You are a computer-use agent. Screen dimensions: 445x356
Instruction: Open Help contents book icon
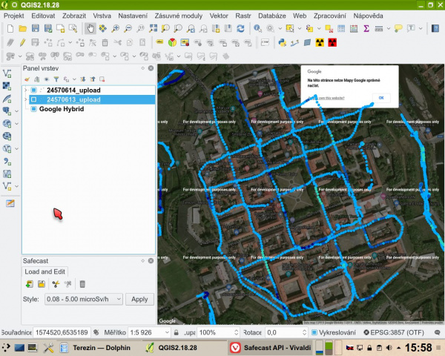click(x=435, y=28)
